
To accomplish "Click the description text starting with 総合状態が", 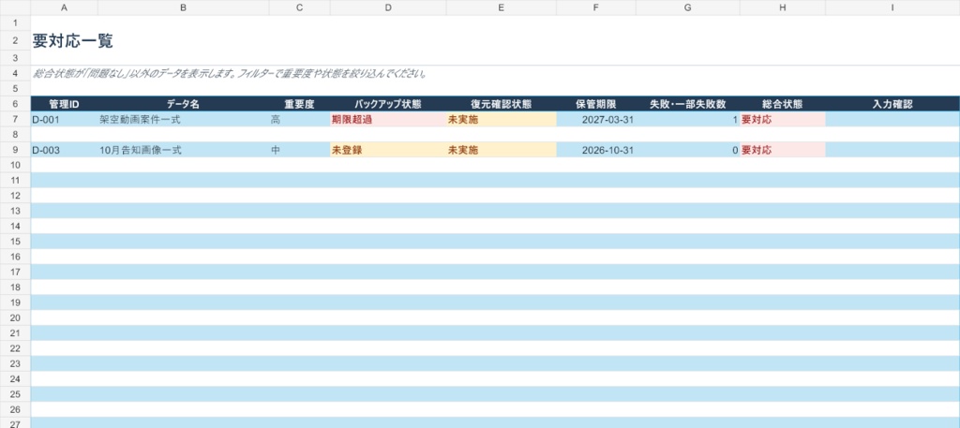I will click(x=230, y=74).
